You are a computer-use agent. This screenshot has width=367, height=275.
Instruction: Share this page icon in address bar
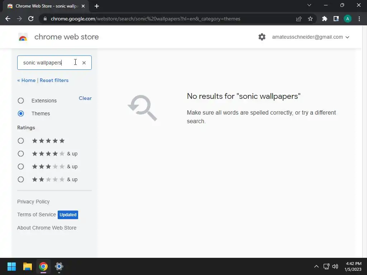click(299, 19)
